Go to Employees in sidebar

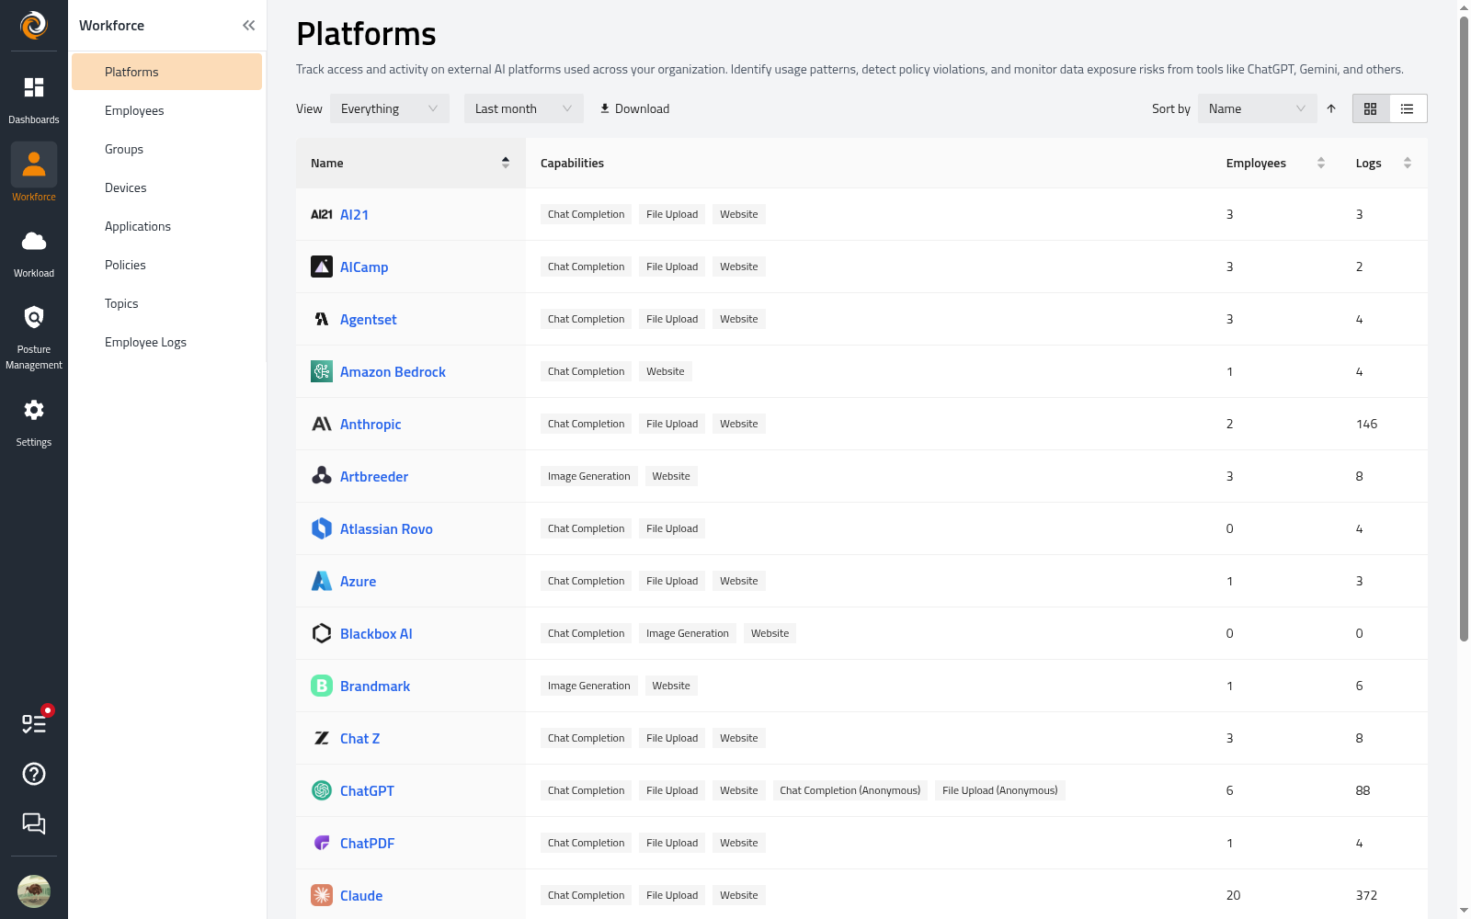coord(166,110)
